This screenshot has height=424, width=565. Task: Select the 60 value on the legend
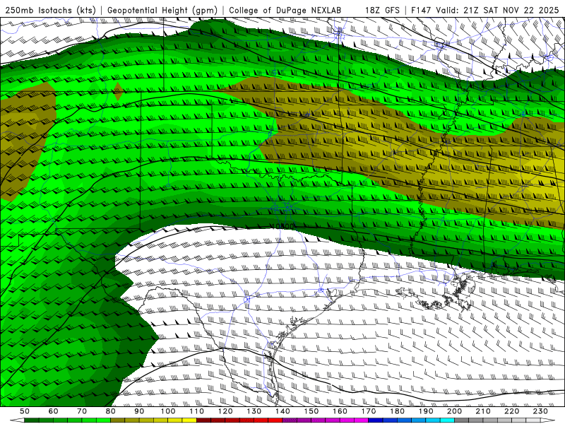(x=53, y=411)
